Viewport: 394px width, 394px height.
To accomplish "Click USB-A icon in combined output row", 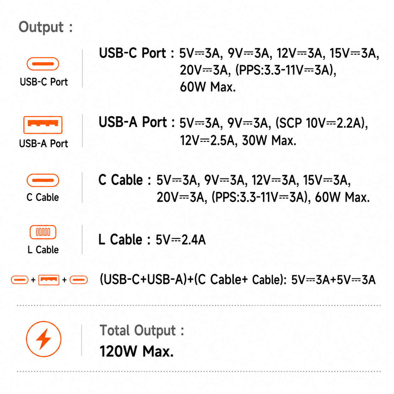I will point(49,280).
